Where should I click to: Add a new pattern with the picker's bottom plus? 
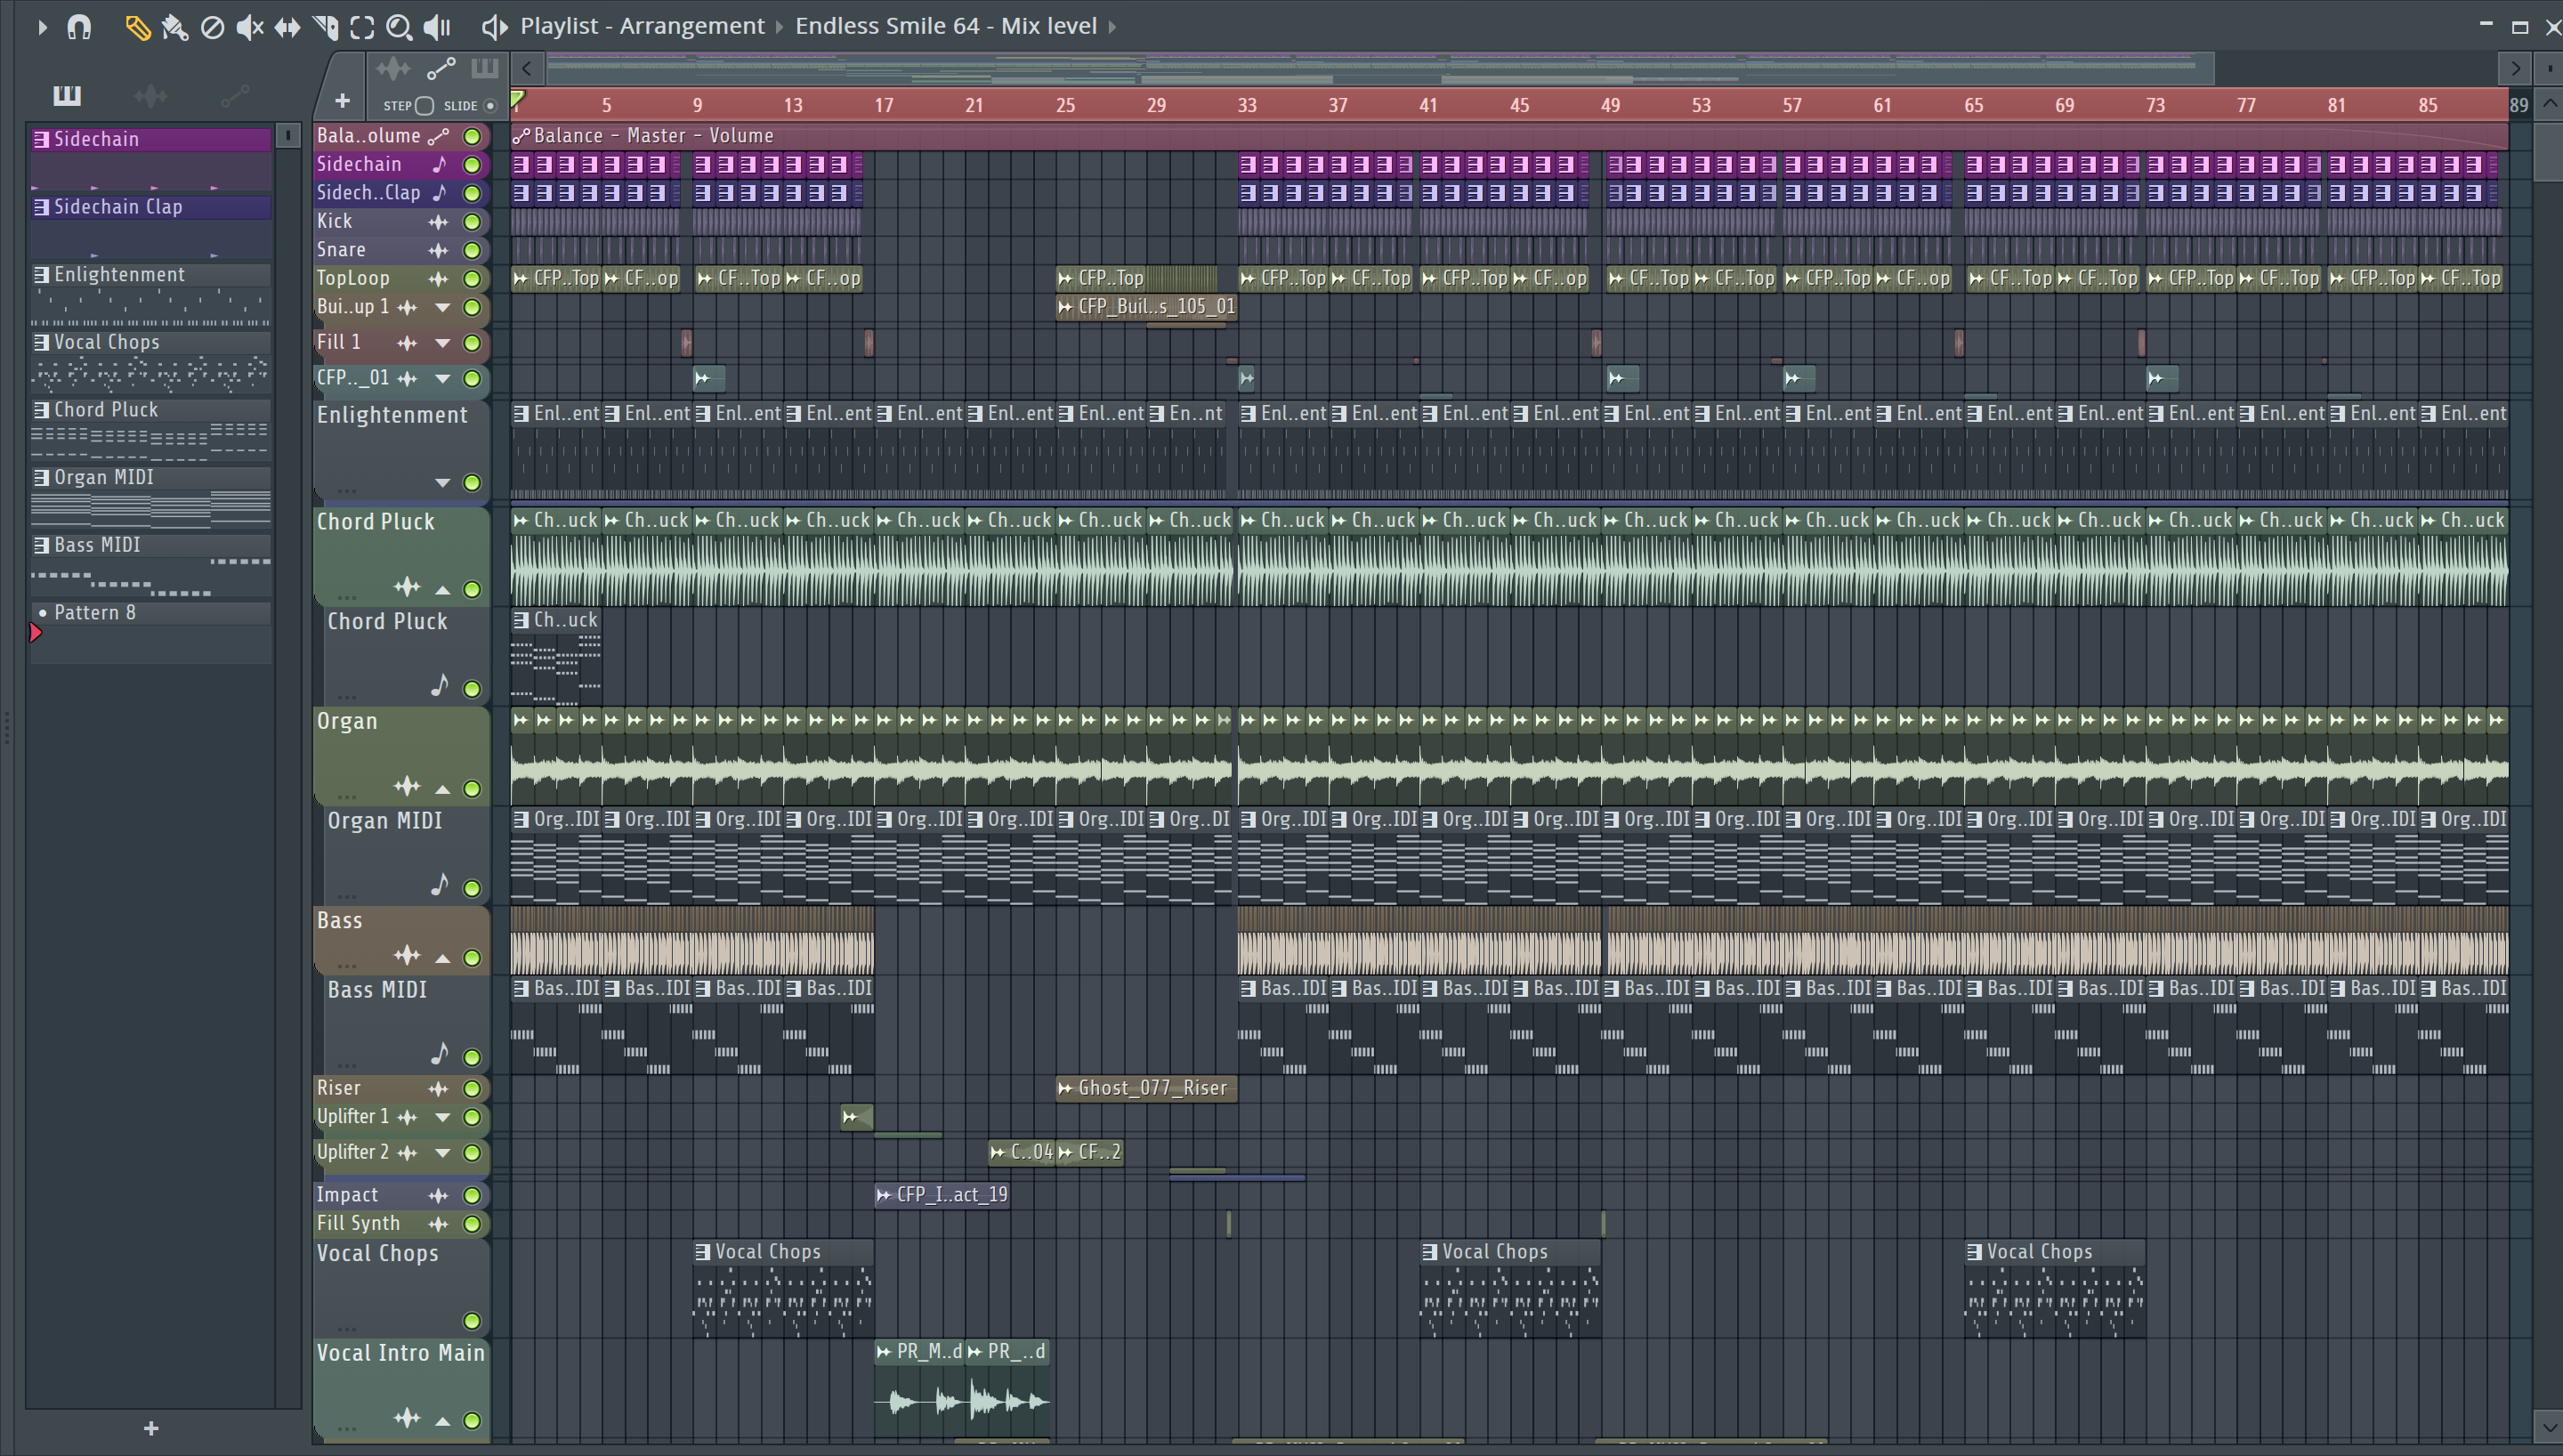point(151,1428)
